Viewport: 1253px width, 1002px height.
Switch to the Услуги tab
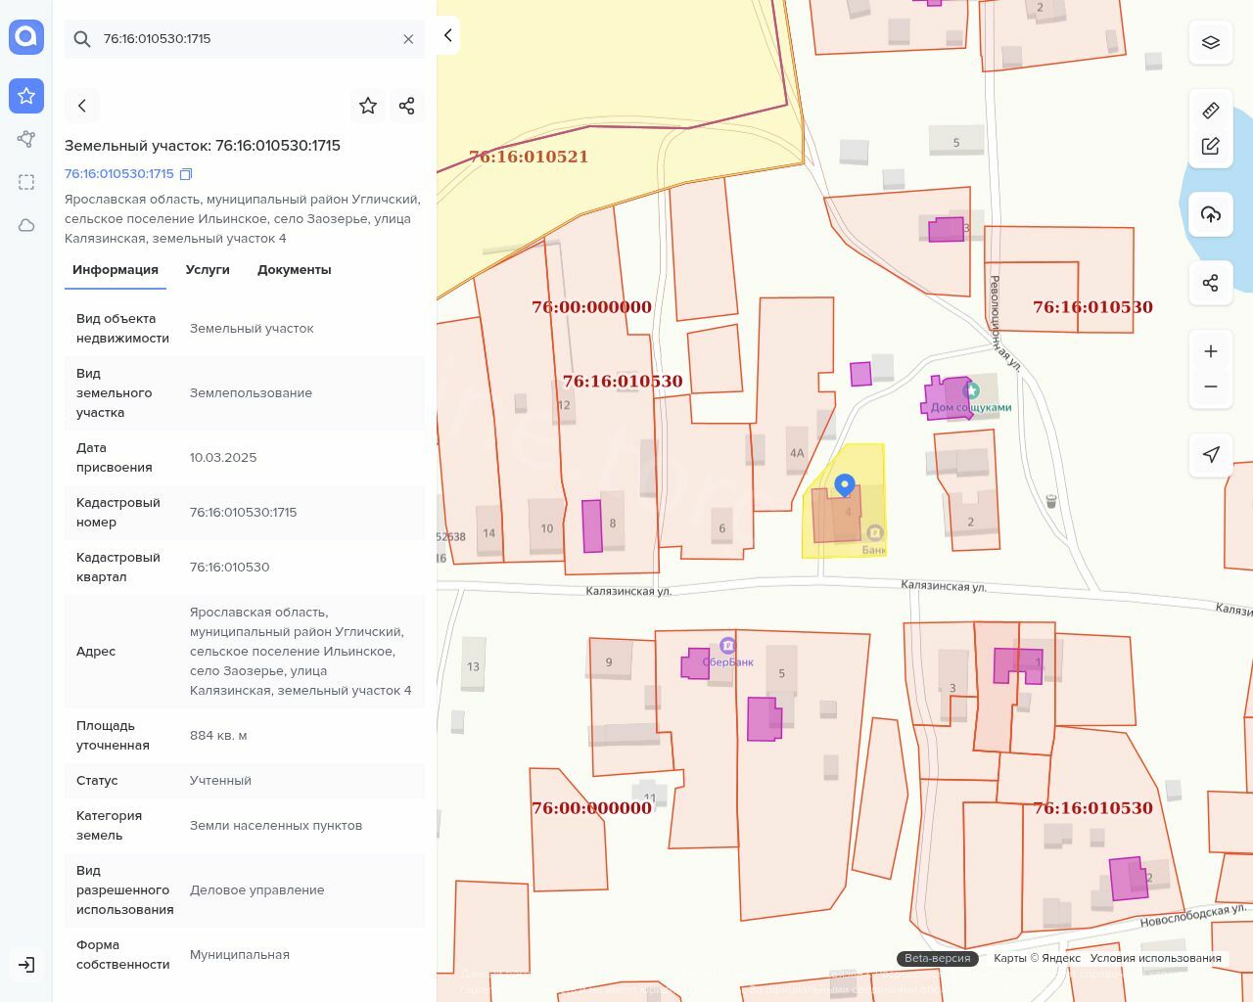208,270
